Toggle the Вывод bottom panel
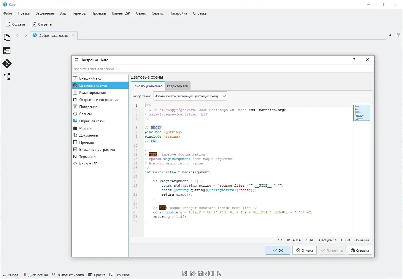 (x=10, y=275)
